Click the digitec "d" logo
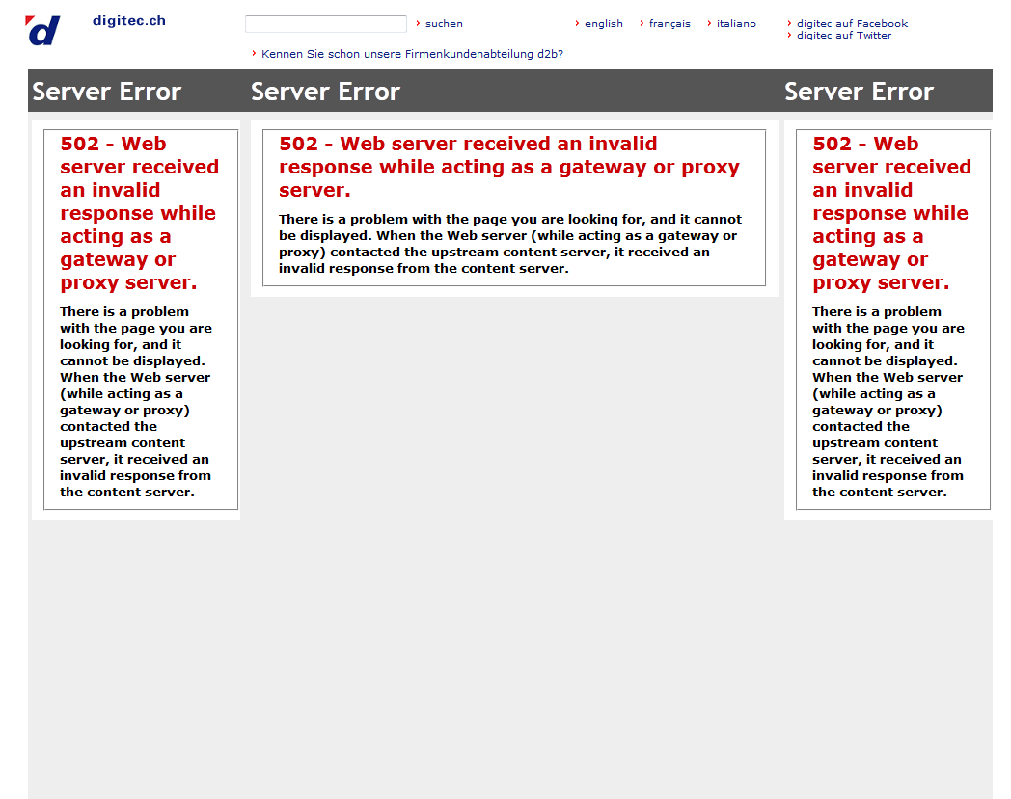1011x799 pixels. pos(42,31)
